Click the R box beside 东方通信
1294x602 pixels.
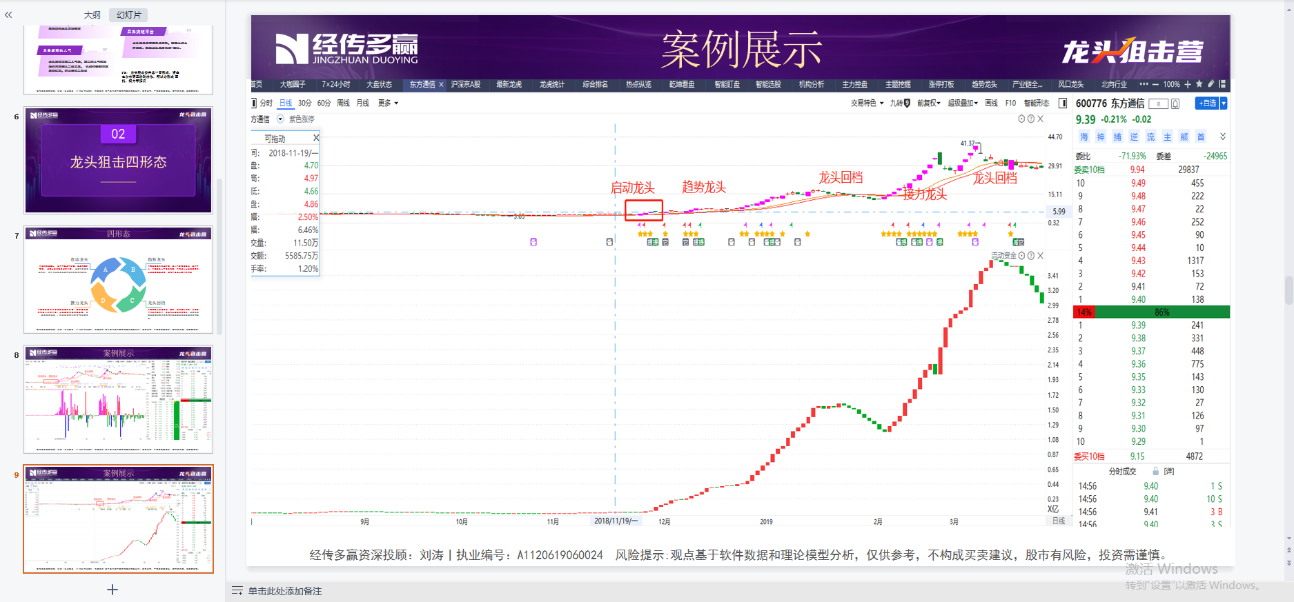pyautogui.click(x=1159, y=104)
